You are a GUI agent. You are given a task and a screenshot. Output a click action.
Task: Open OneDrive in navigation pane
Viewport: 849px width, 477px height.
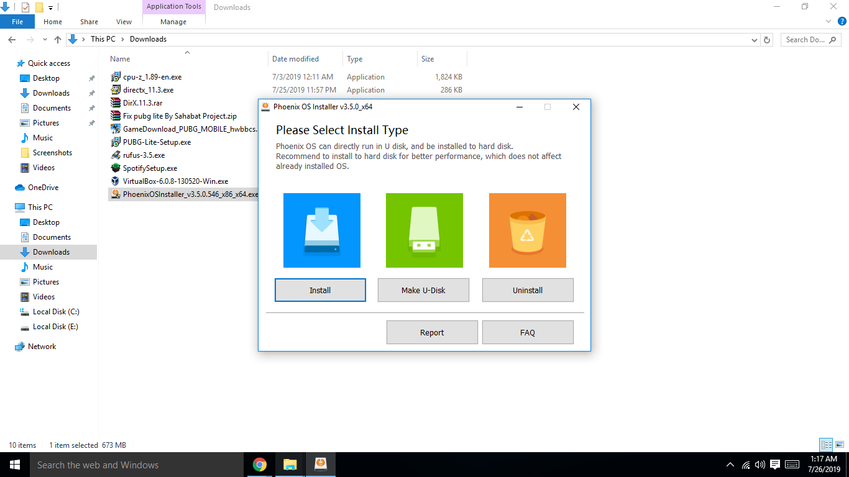coord(43,188)
